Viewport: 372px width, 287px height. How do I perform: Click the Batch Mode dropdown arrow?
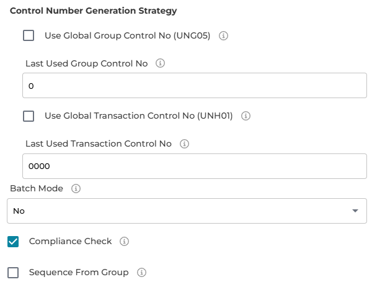pyautogui.click(x=355, y=211)
